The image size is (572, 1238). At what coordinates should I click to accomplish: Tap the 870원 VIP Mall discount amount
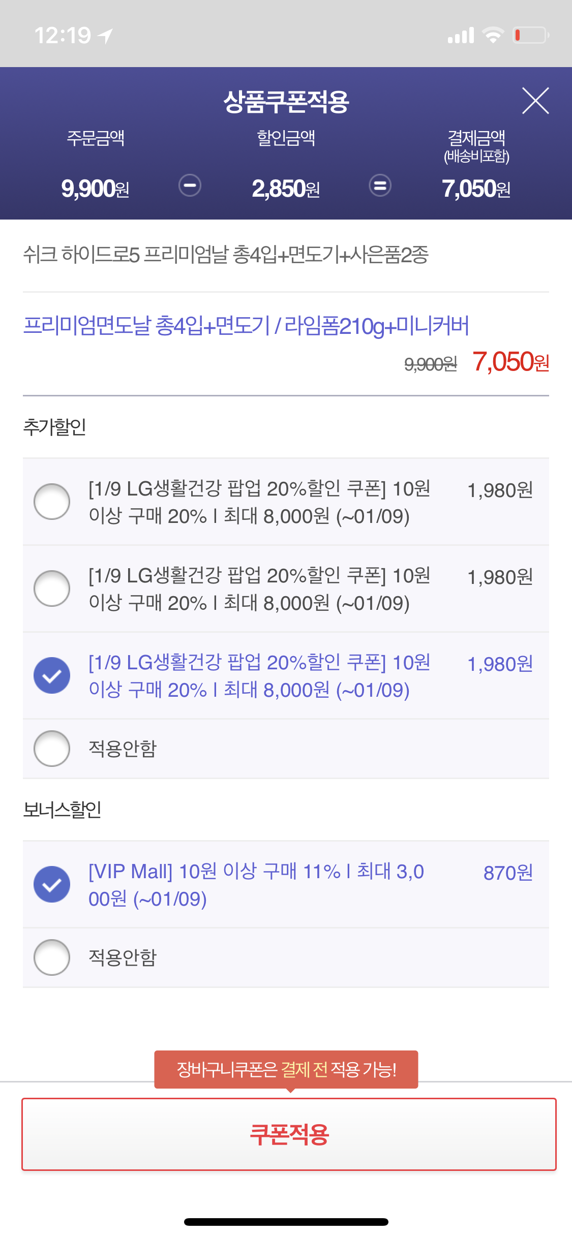507,873
